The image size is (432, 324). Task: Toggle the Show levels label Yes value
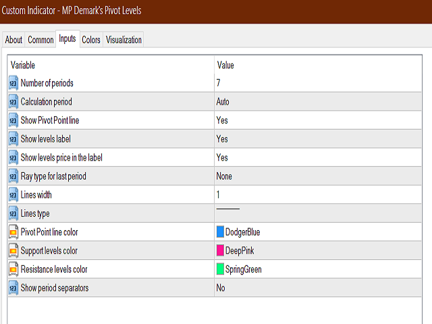(x=222, y=139)
